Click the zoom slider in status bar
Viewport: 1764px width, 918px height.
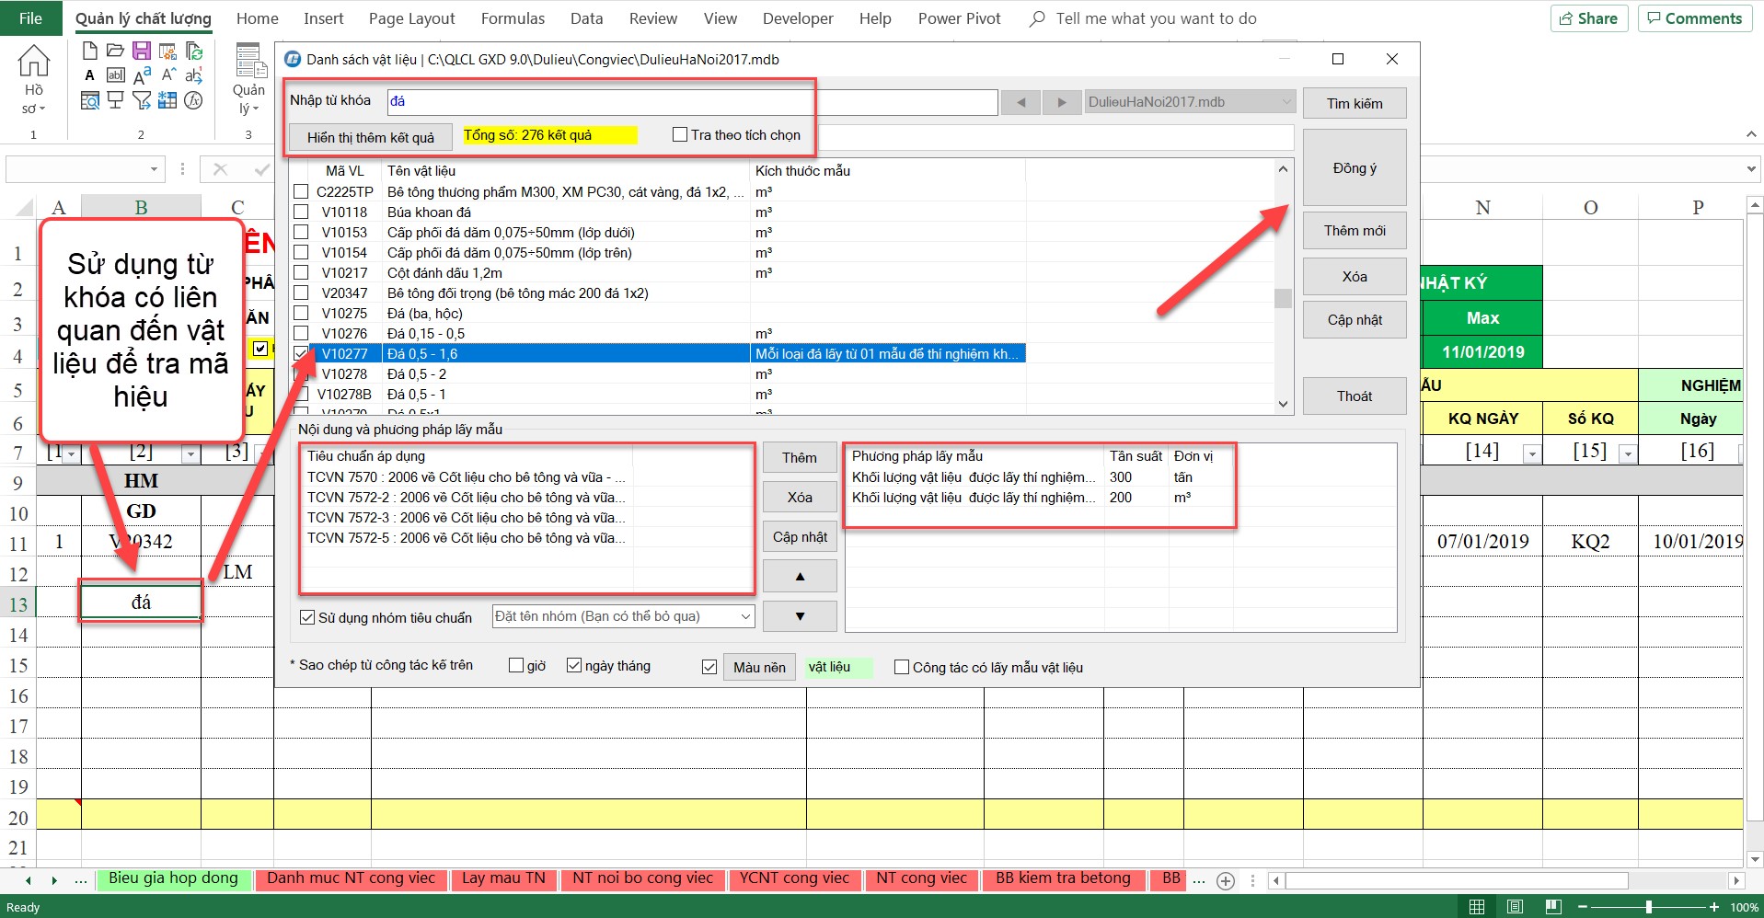tap(1648, 907)
